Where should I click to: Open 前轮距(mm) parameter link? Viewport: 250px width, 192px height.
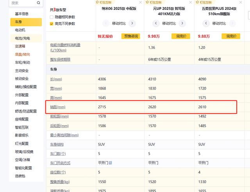(x=59, y=117)
